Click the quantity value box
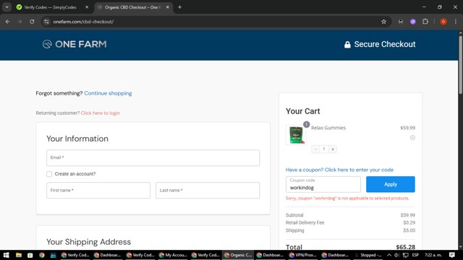Image resolution: width=463 pixels, height=260 pixels. coord(324,149)
